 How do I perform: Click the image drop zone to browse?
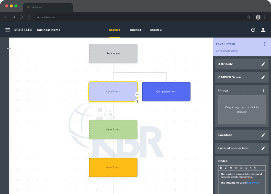pyautogui.click(x=242, y=110)
